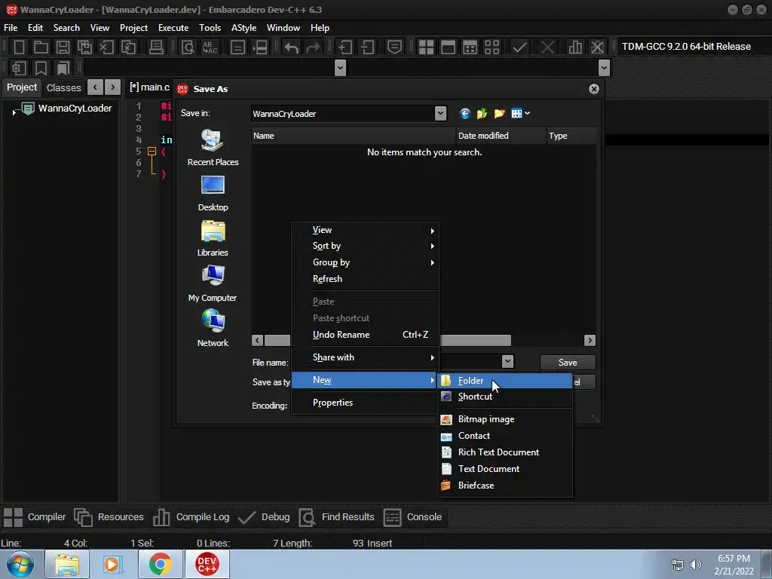772x579 pixels.
Task: Select Desktop in dialog sidebar
Action: click(x=213, y=194)
